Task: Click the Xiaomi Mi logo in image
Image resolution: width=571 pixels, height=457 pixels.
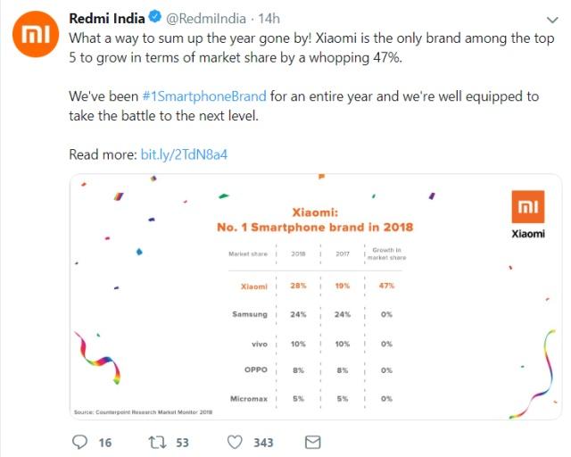Action: [527, 207]
